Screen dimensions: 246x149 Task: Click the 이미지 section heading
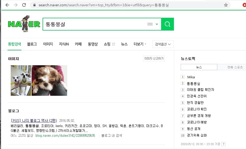14,59
